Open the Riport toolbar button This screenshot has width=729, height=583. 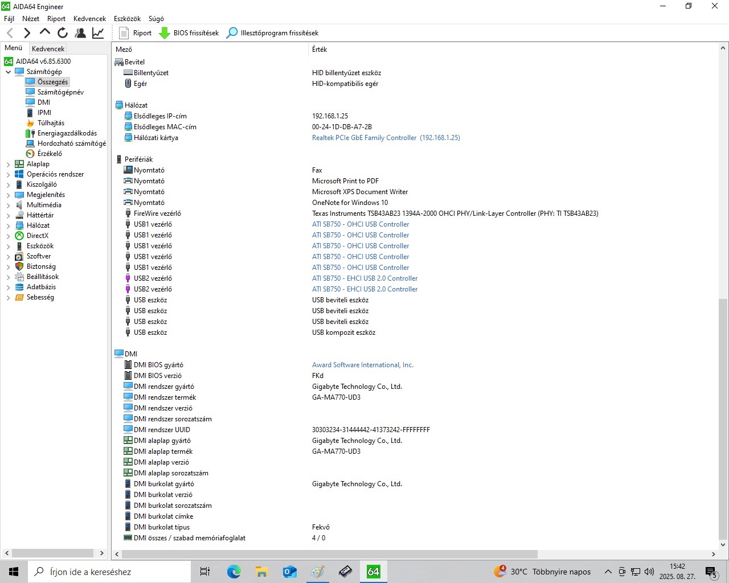[x=135, y=33]
